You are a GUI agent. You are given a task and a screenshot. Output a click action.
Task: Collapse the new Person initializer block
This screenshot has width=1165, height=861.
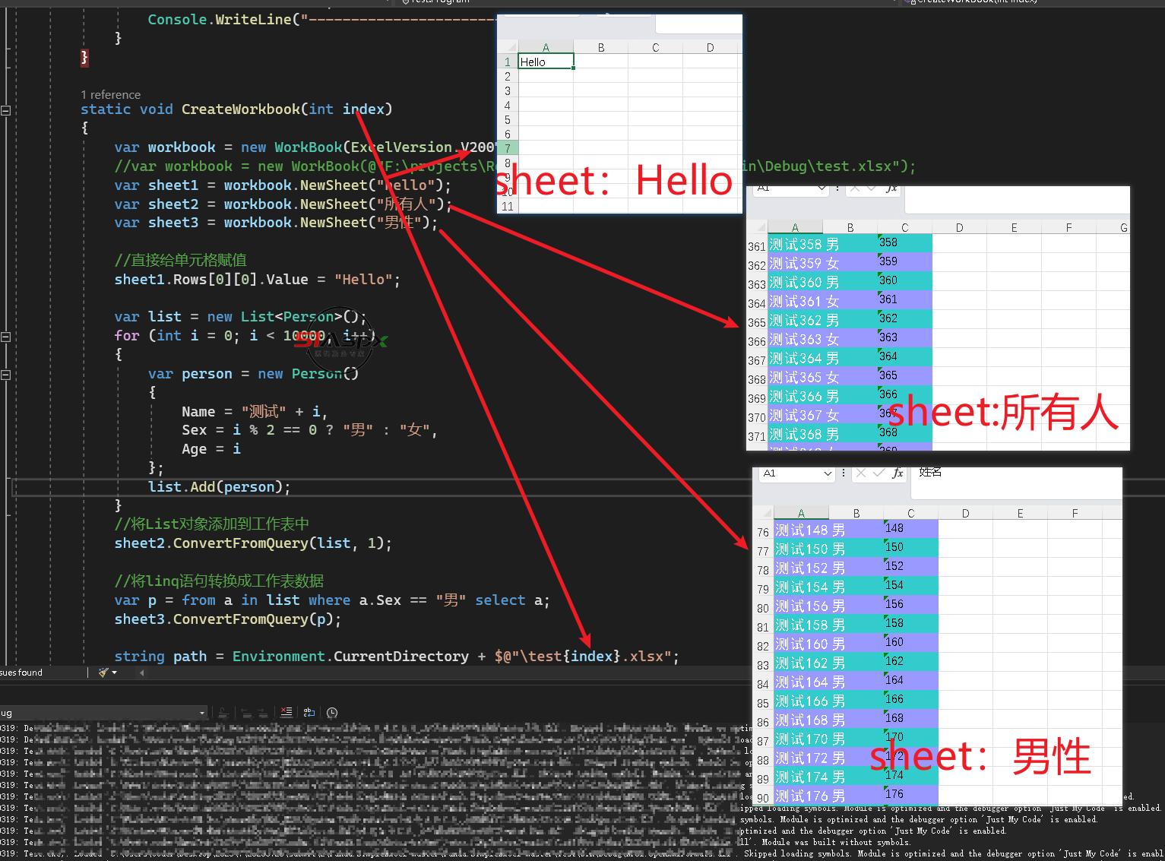point(6,375)
